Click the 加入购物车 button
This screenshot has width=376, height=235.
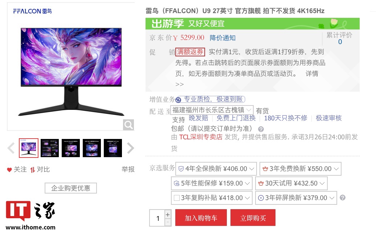pos(201,218)
